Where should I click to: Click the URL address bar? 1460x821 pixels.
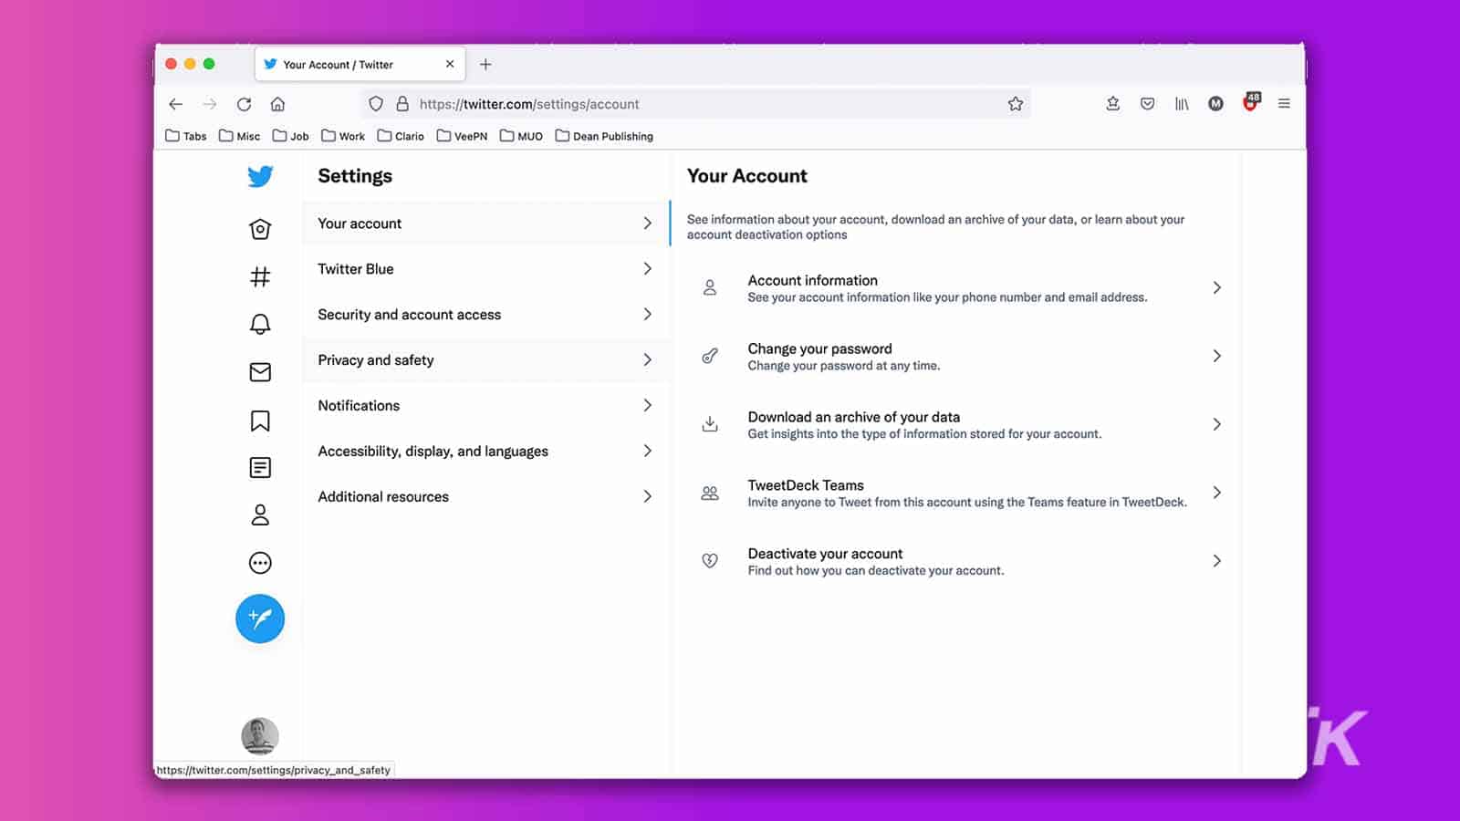[x=695, y=104]
